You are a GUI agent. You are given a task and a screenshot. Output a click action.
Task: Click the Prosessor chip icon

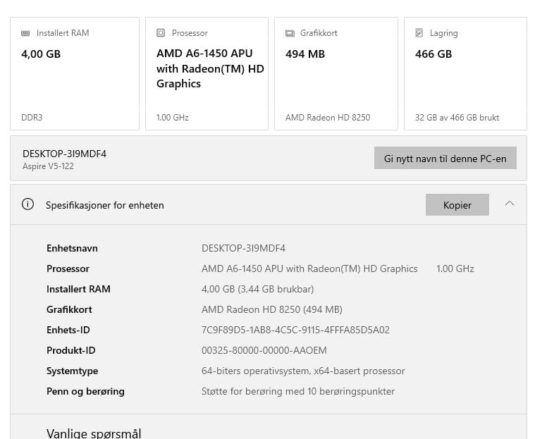[161, 32]
